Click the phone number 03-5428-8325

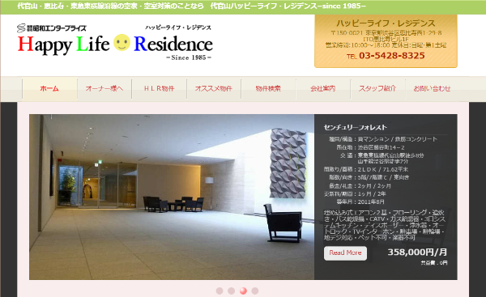coord(392,56)
